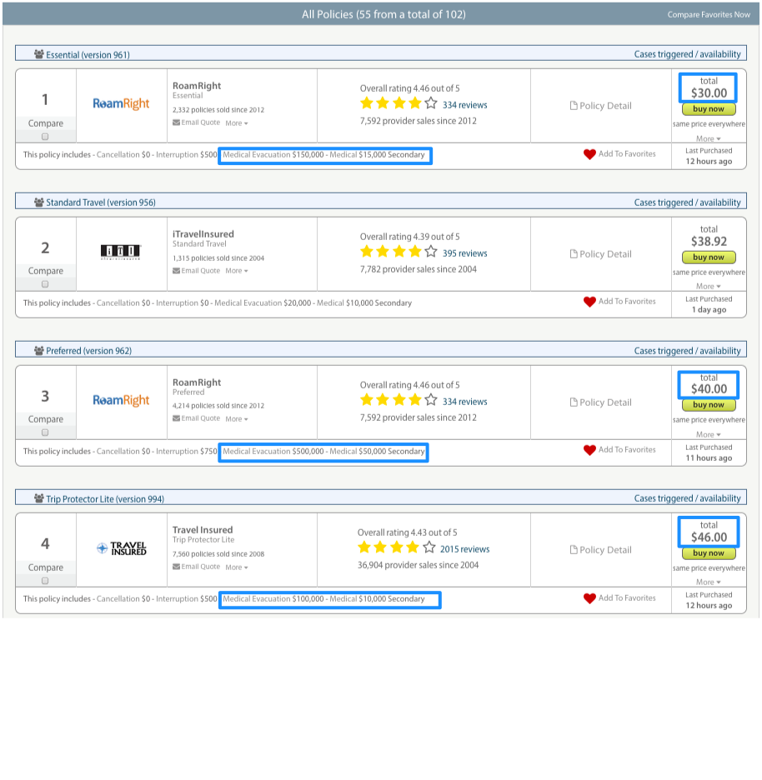Expand More dropdown under $46.00 buy now
This screenshot has height=780, width=762.
point(708,582)
